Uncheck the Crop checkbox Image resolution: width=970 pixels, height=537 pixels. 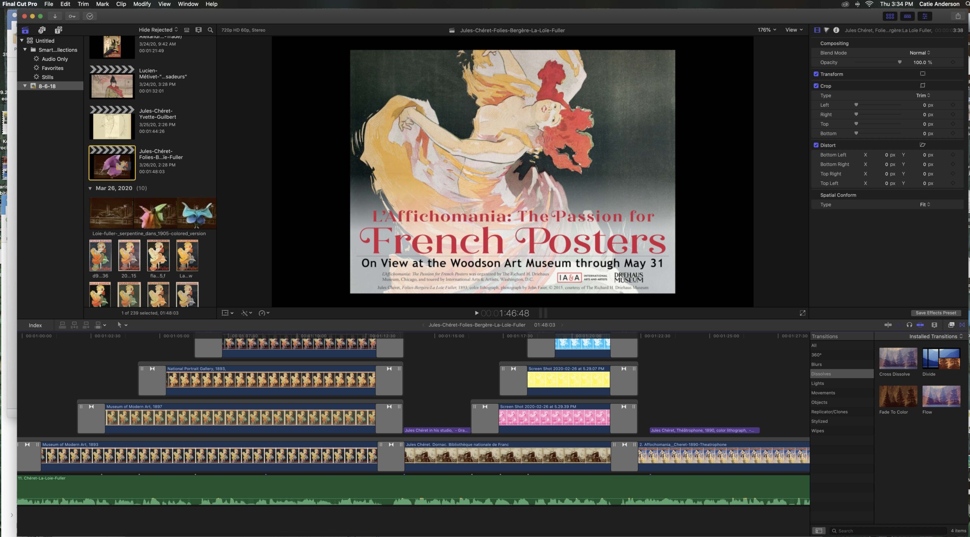point(816,86)
